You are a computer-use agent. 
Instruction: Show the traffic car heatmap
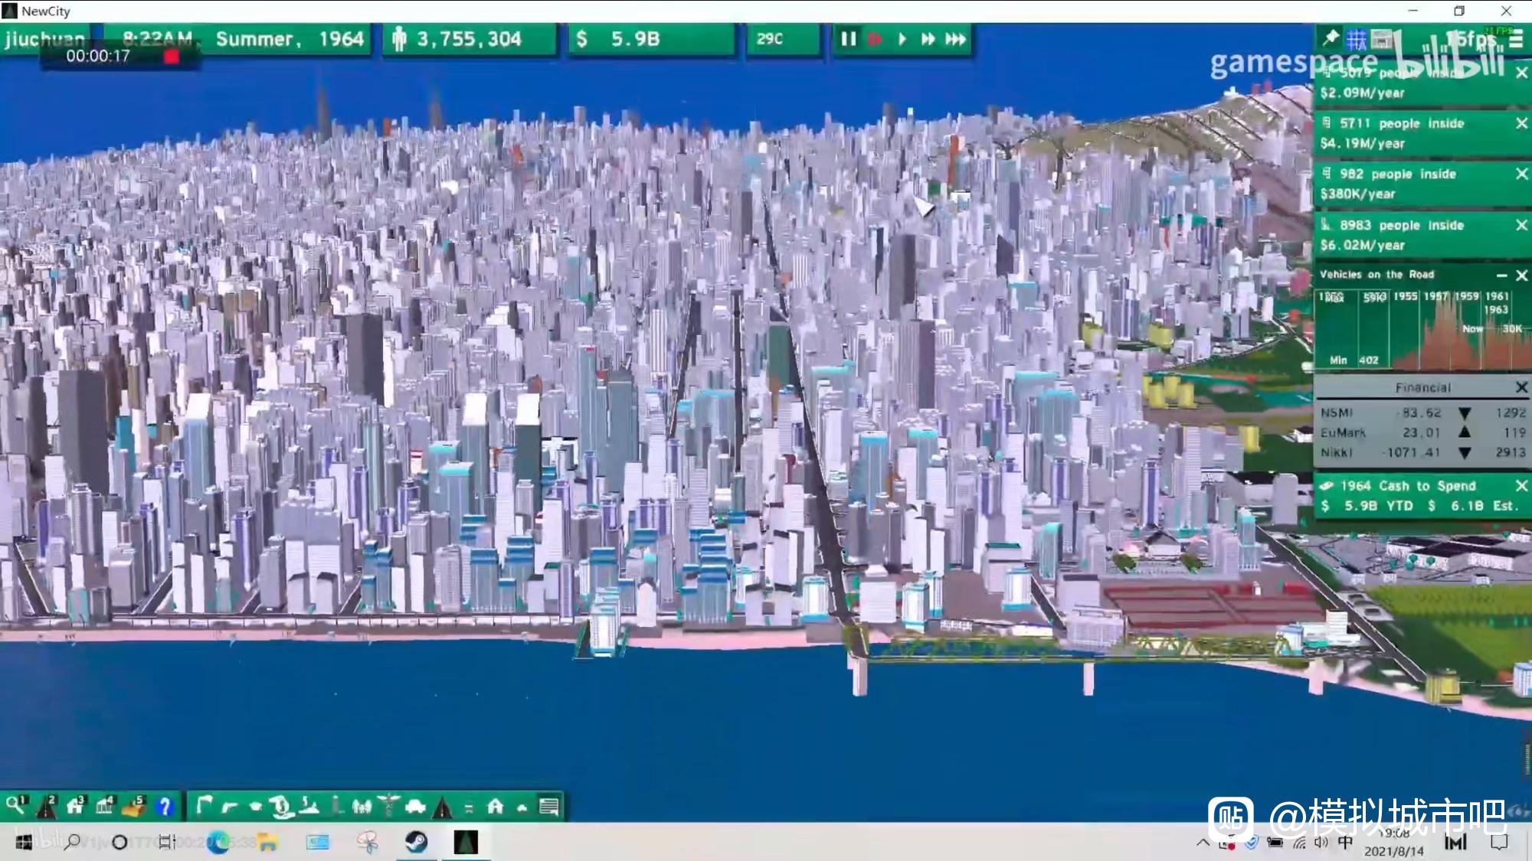tap(415, 806)
